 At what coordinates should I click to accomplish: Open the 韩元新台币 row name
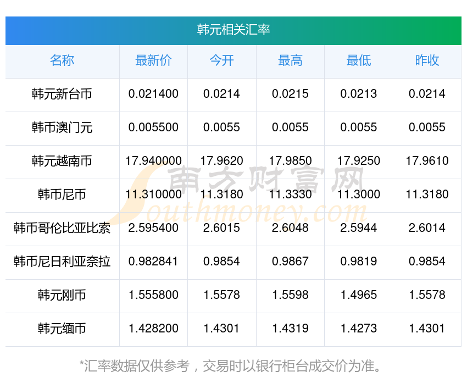[62, 95]
